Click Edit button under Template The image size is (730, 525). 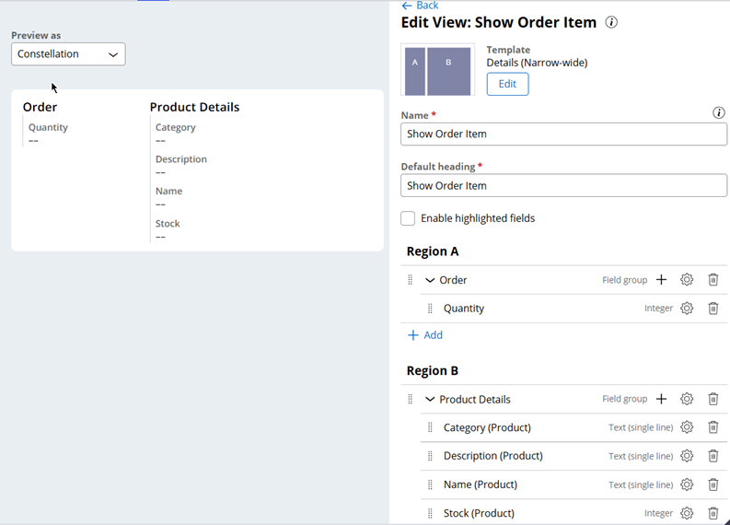click(x=507, y=84)
